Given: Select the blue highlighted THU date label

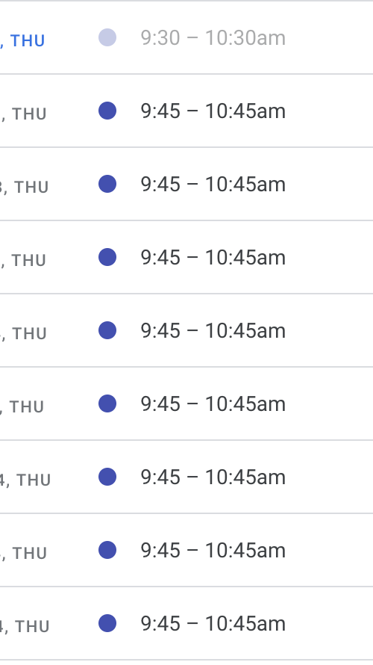Looking at the screenshot, I should point(22,40).
